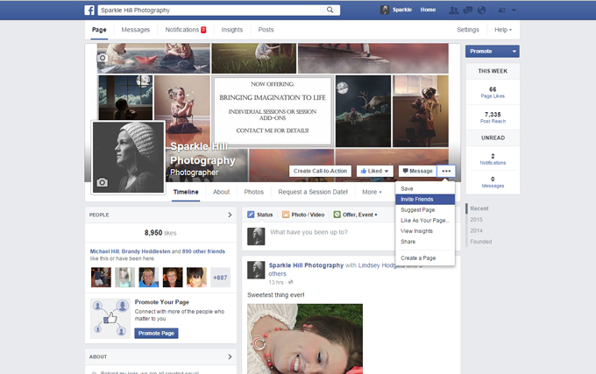Open the Help dropdown
Viewport: 596px width, 374px height.
(x=503, y=30)
